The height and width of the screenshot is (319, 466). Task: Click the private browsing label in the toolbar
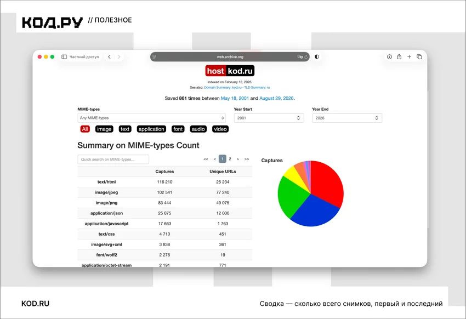point(84,57)
